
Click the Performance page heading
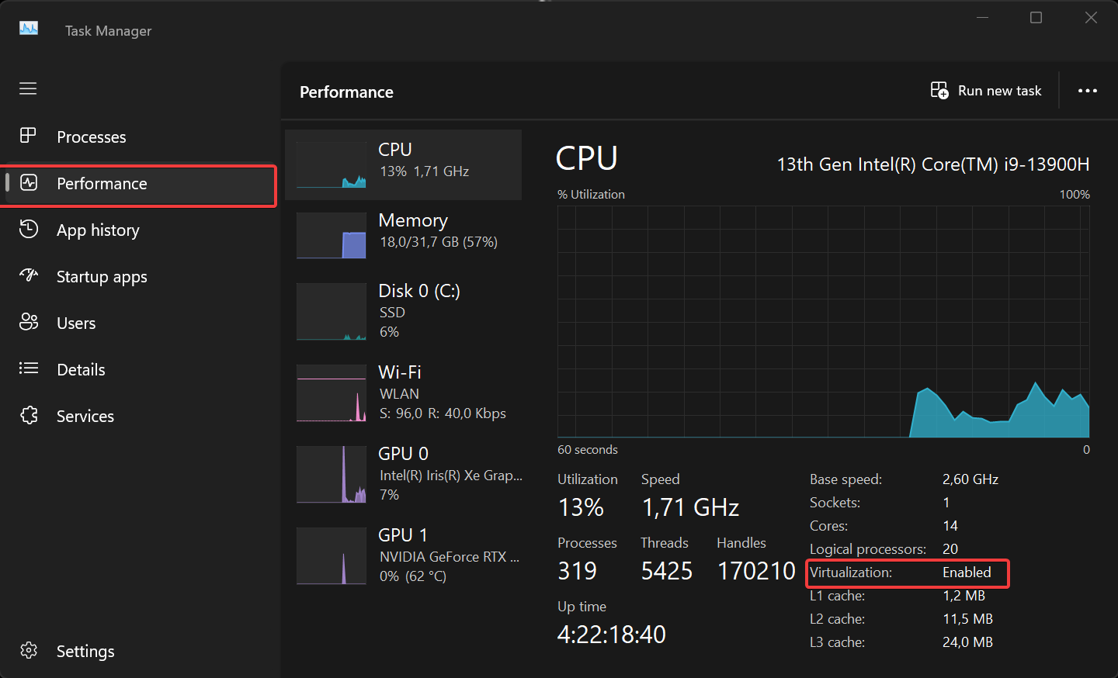346,92
